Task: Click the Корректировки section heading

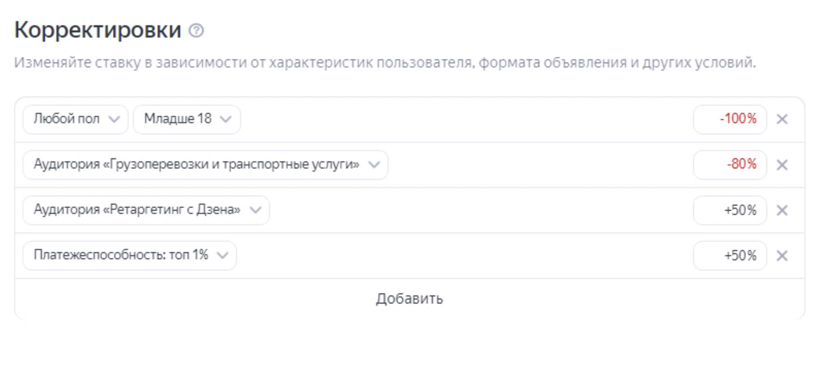Action: click(x=98, y=30)
